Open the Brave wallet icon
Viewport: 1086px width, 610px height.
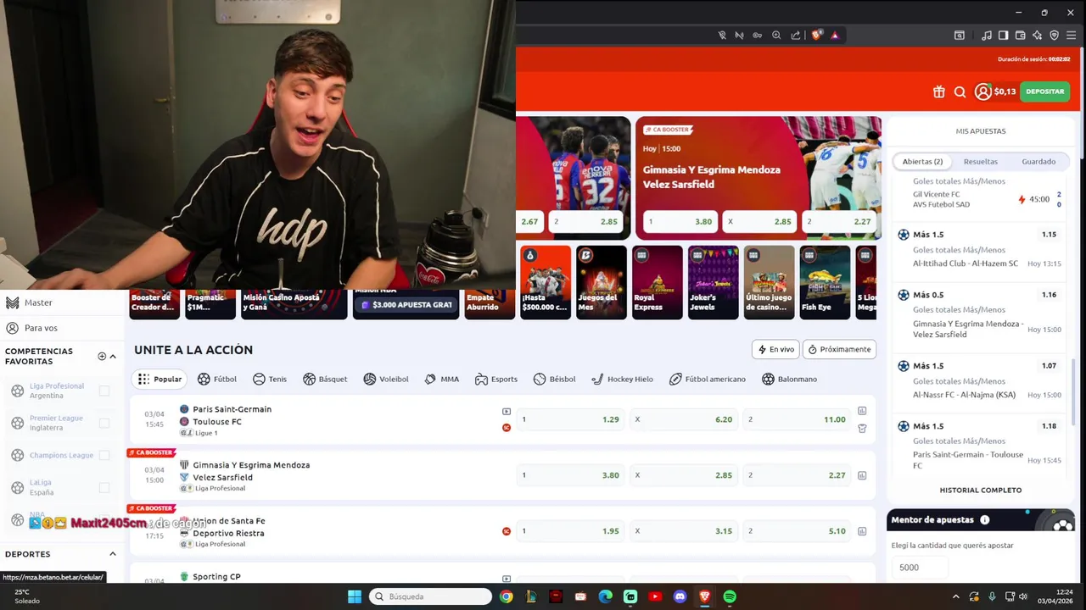[1020, 36]
